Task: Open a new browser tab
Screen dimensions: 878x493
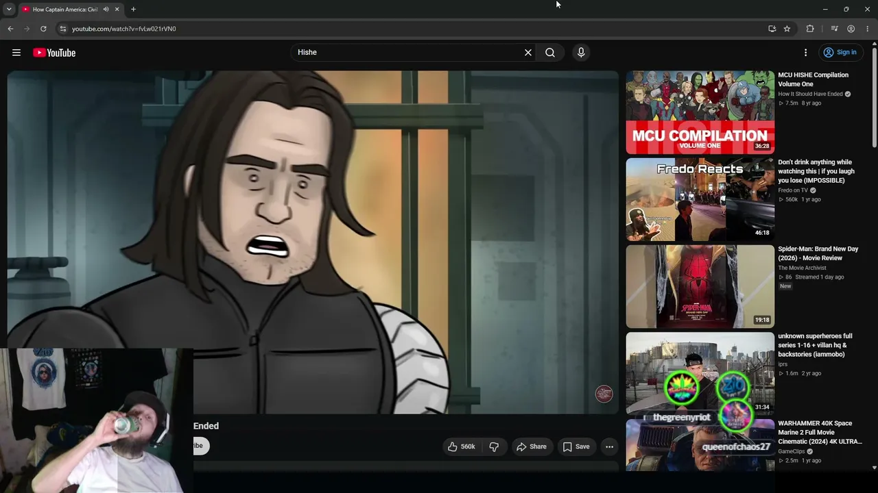Action: 133,10
